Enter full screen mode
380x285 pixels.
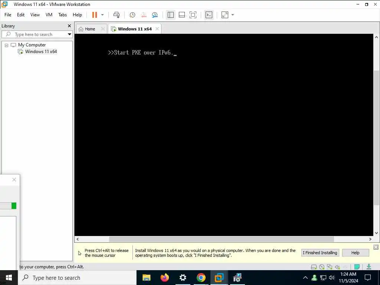tap(193, 15)
